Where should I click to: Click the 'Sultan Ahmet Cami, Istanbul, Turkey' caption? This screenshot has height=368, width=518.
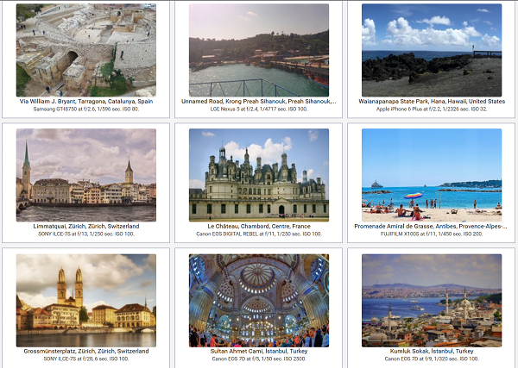[259, 351]
